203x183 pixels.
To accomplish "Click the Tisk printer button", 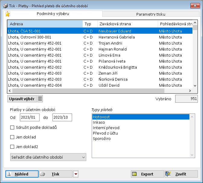I will (x=56, y=174).
